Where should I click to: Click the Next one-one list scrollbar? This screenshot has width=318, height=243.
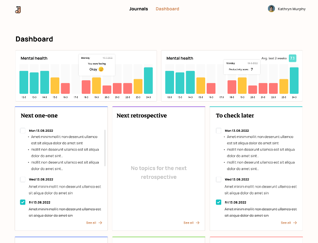pyautogui.click(x=105, y=148)
